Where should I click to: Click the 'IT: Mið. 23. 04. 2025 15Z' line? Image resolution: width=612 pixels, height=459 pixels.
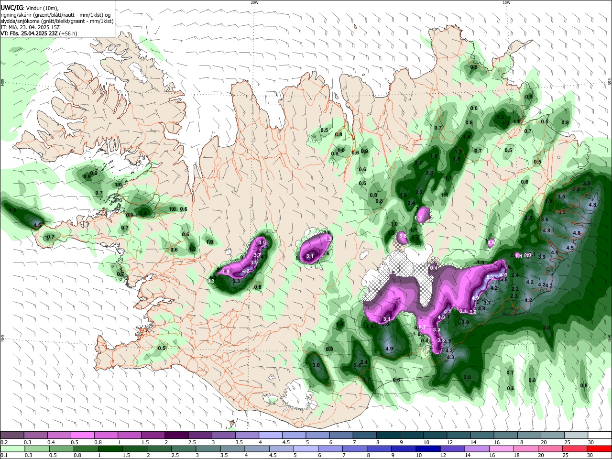click(x=30, y=27)
